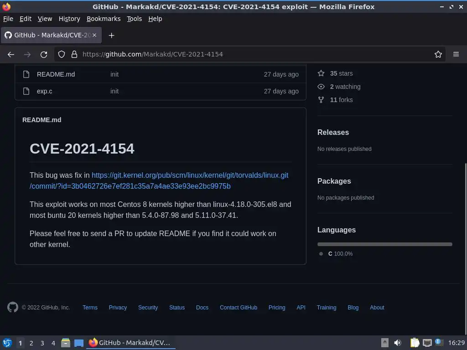Go back to the previous page
The image size is (467, 350).
click(11, 54)
